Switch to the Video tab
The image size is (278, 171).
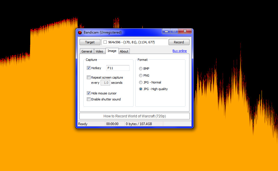coord(99,51)
